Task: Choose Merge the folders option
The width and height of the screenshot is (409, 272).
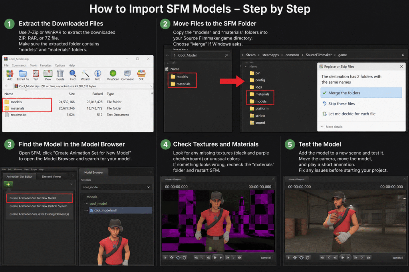Action: (361, 93)
